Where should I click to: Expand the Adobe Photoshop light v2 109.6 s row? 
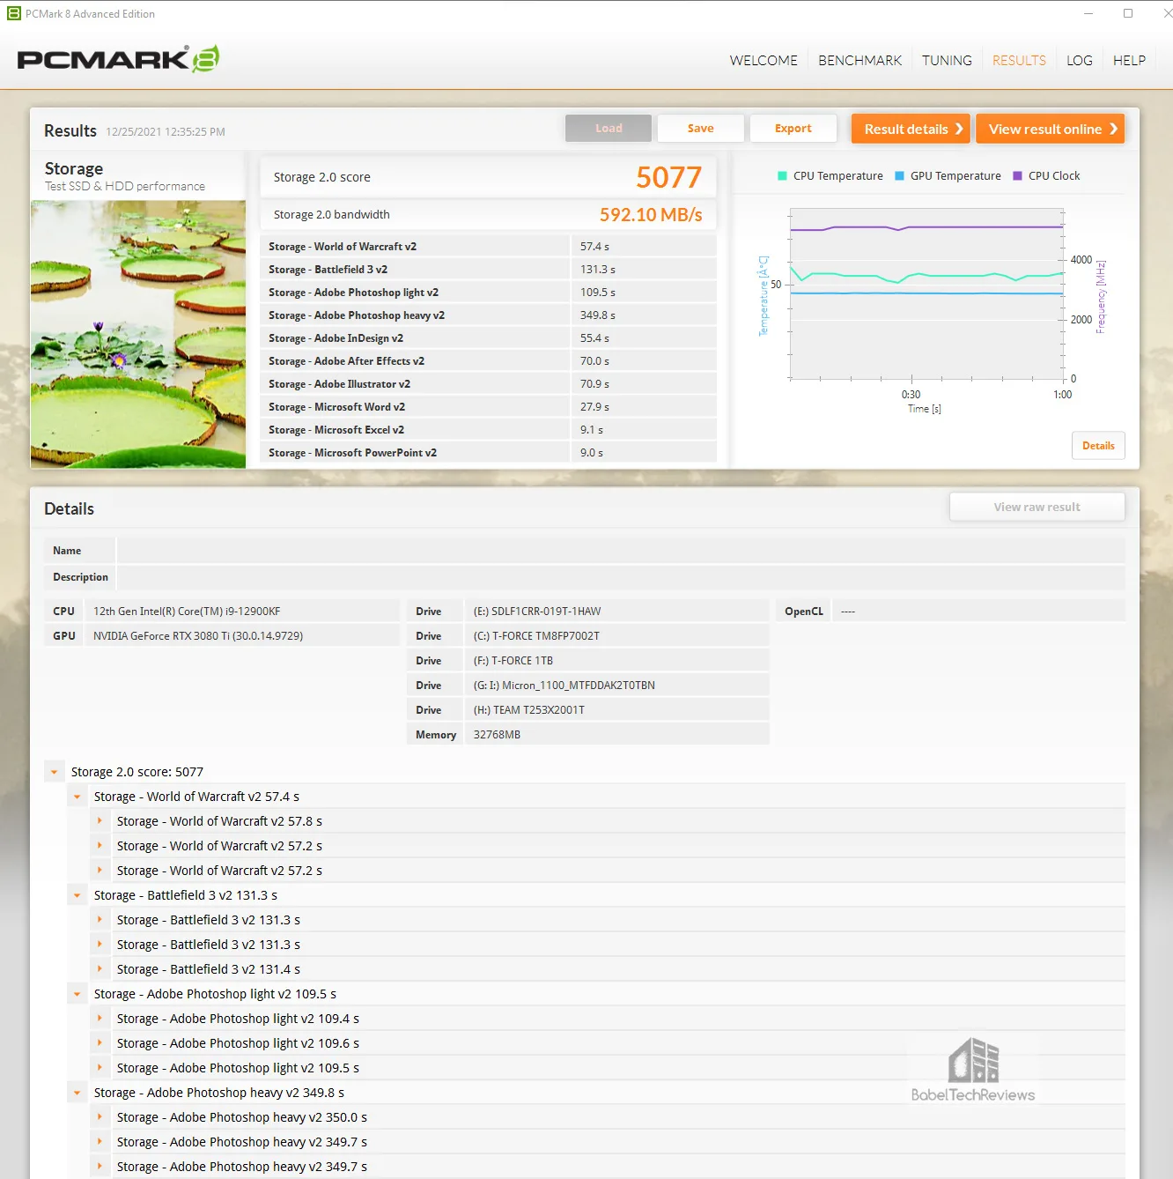[100, 1042]
